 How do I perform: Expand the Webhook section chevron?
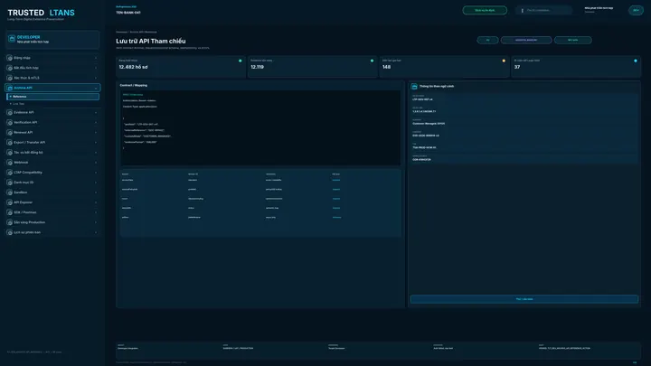(x=96, y=163)
